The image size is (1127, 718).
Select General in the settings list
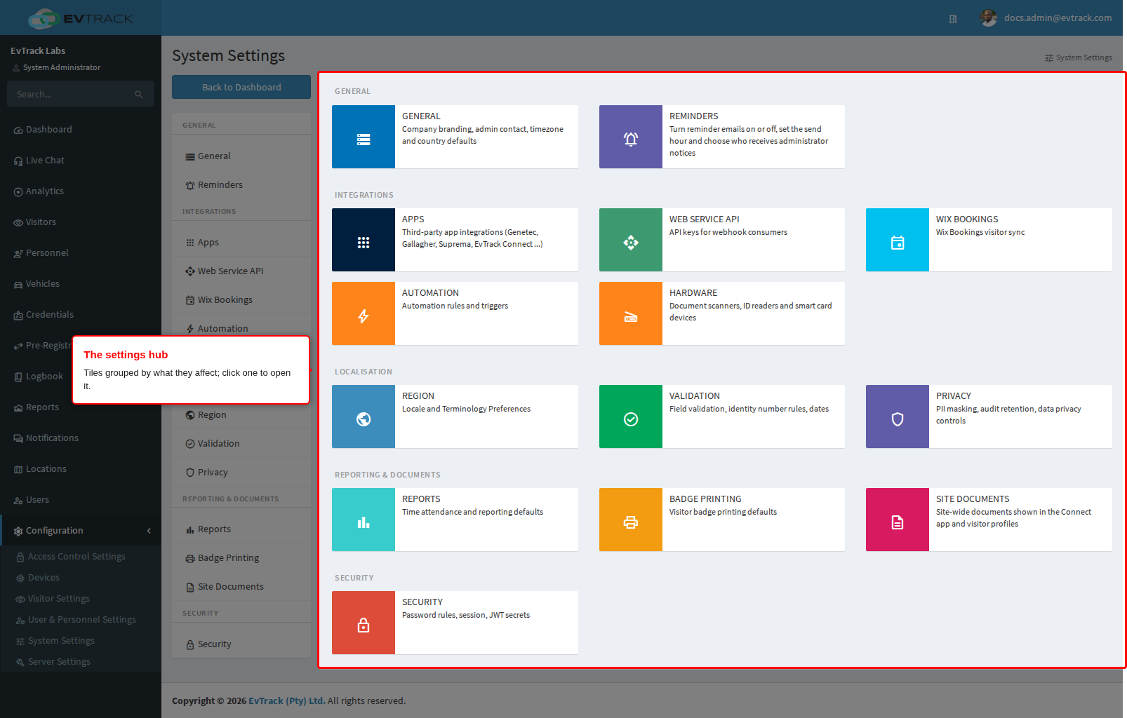(241, 156)
